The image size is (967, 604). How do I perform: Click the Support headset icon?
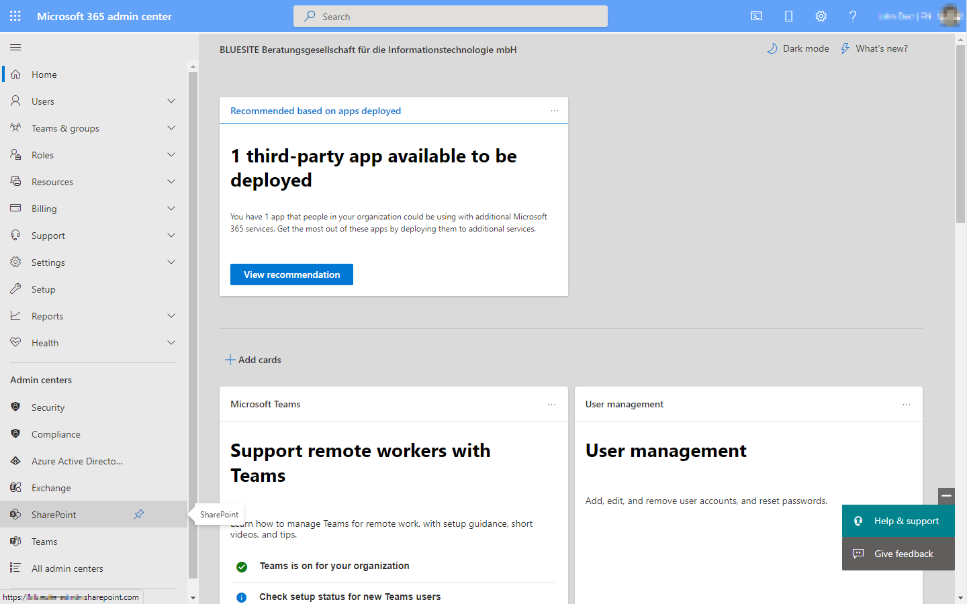[x=15, y=236]
